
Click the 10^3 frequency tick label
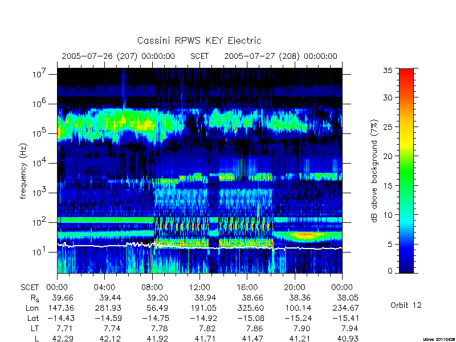pos(40,193)
